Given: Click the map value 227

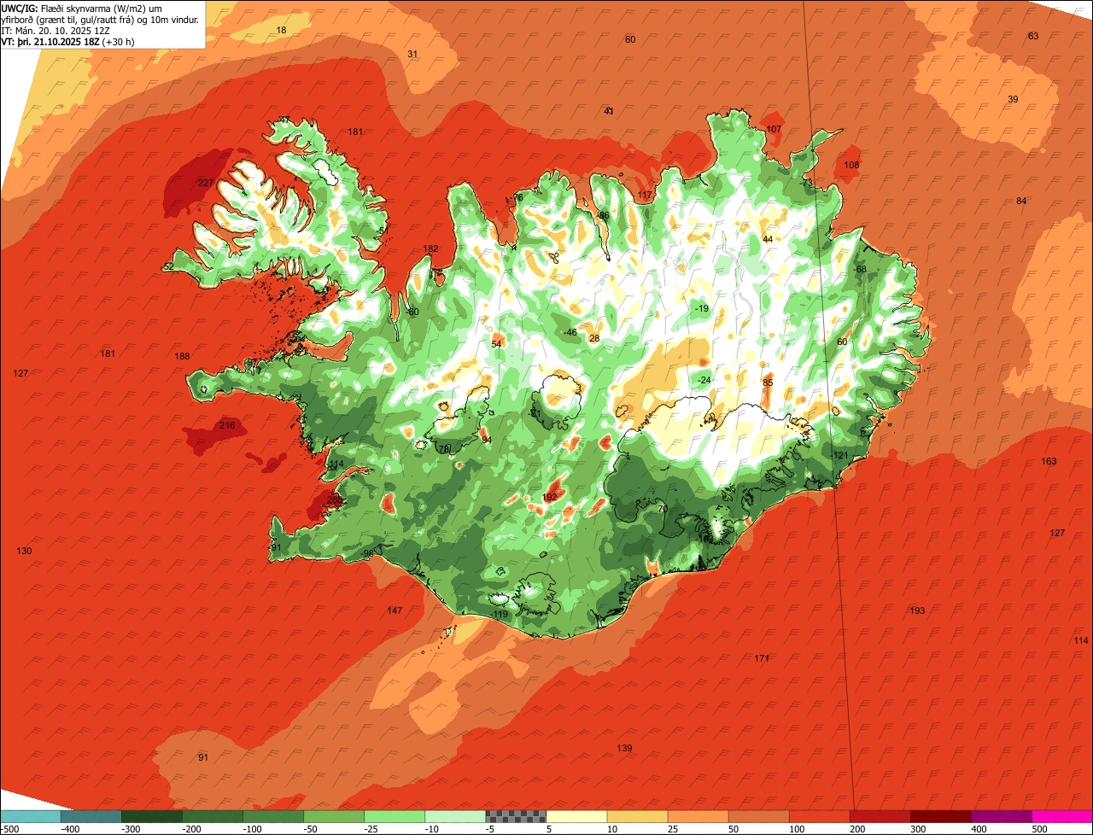Looking at the screenshot, I should click(206, 184).
